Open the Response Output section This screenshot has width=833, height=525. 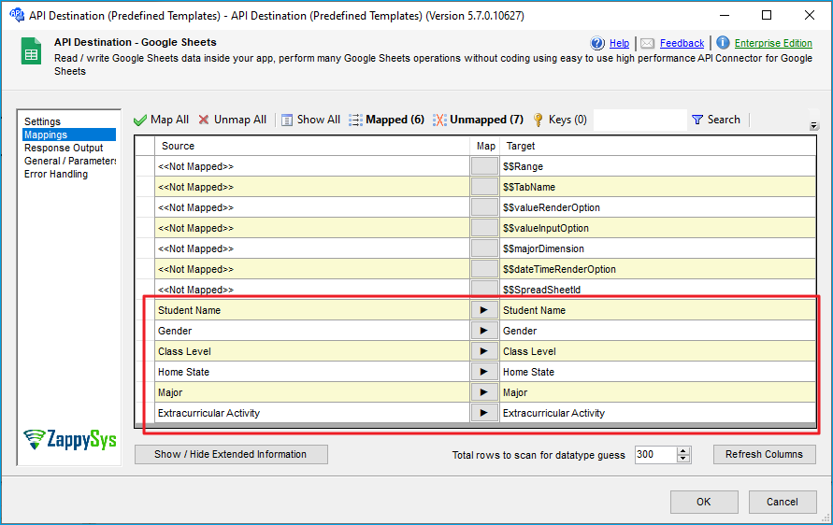(64, 148)
